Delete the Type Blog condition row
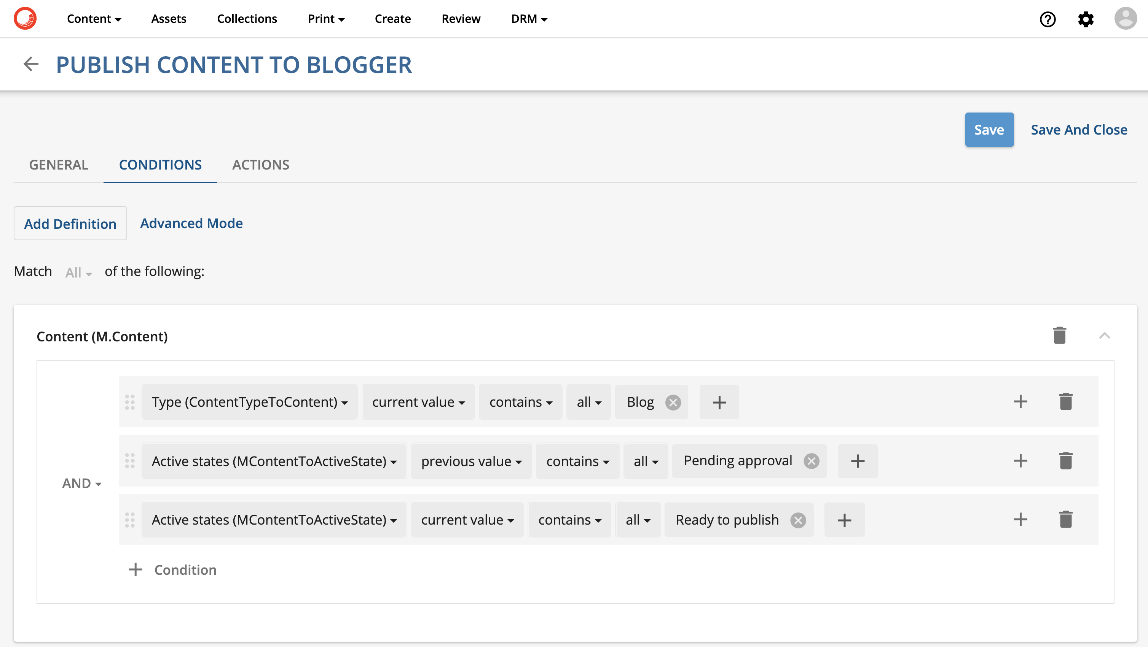Image resolution: width=1148 pixels, height=647 pixels. click(1065, 401)
